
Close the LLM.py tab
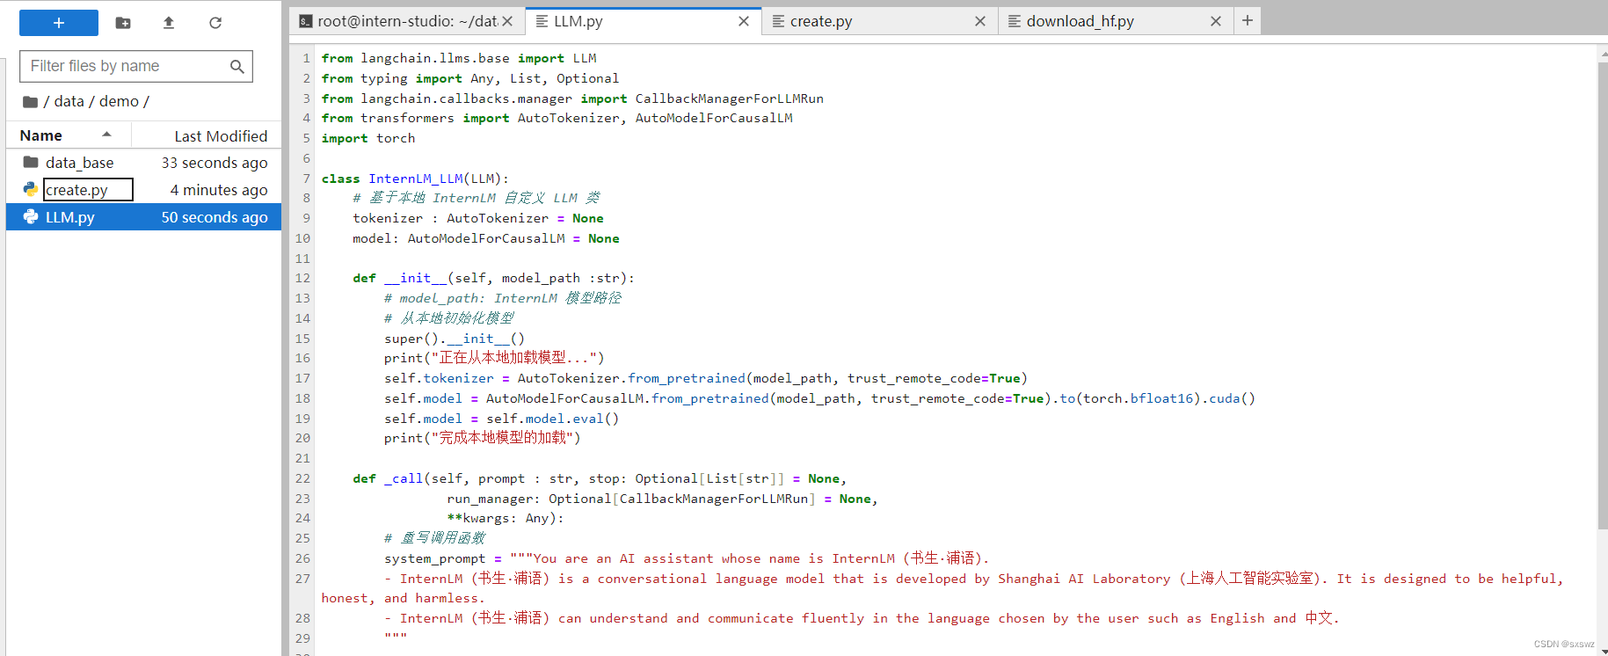point(744,21)
